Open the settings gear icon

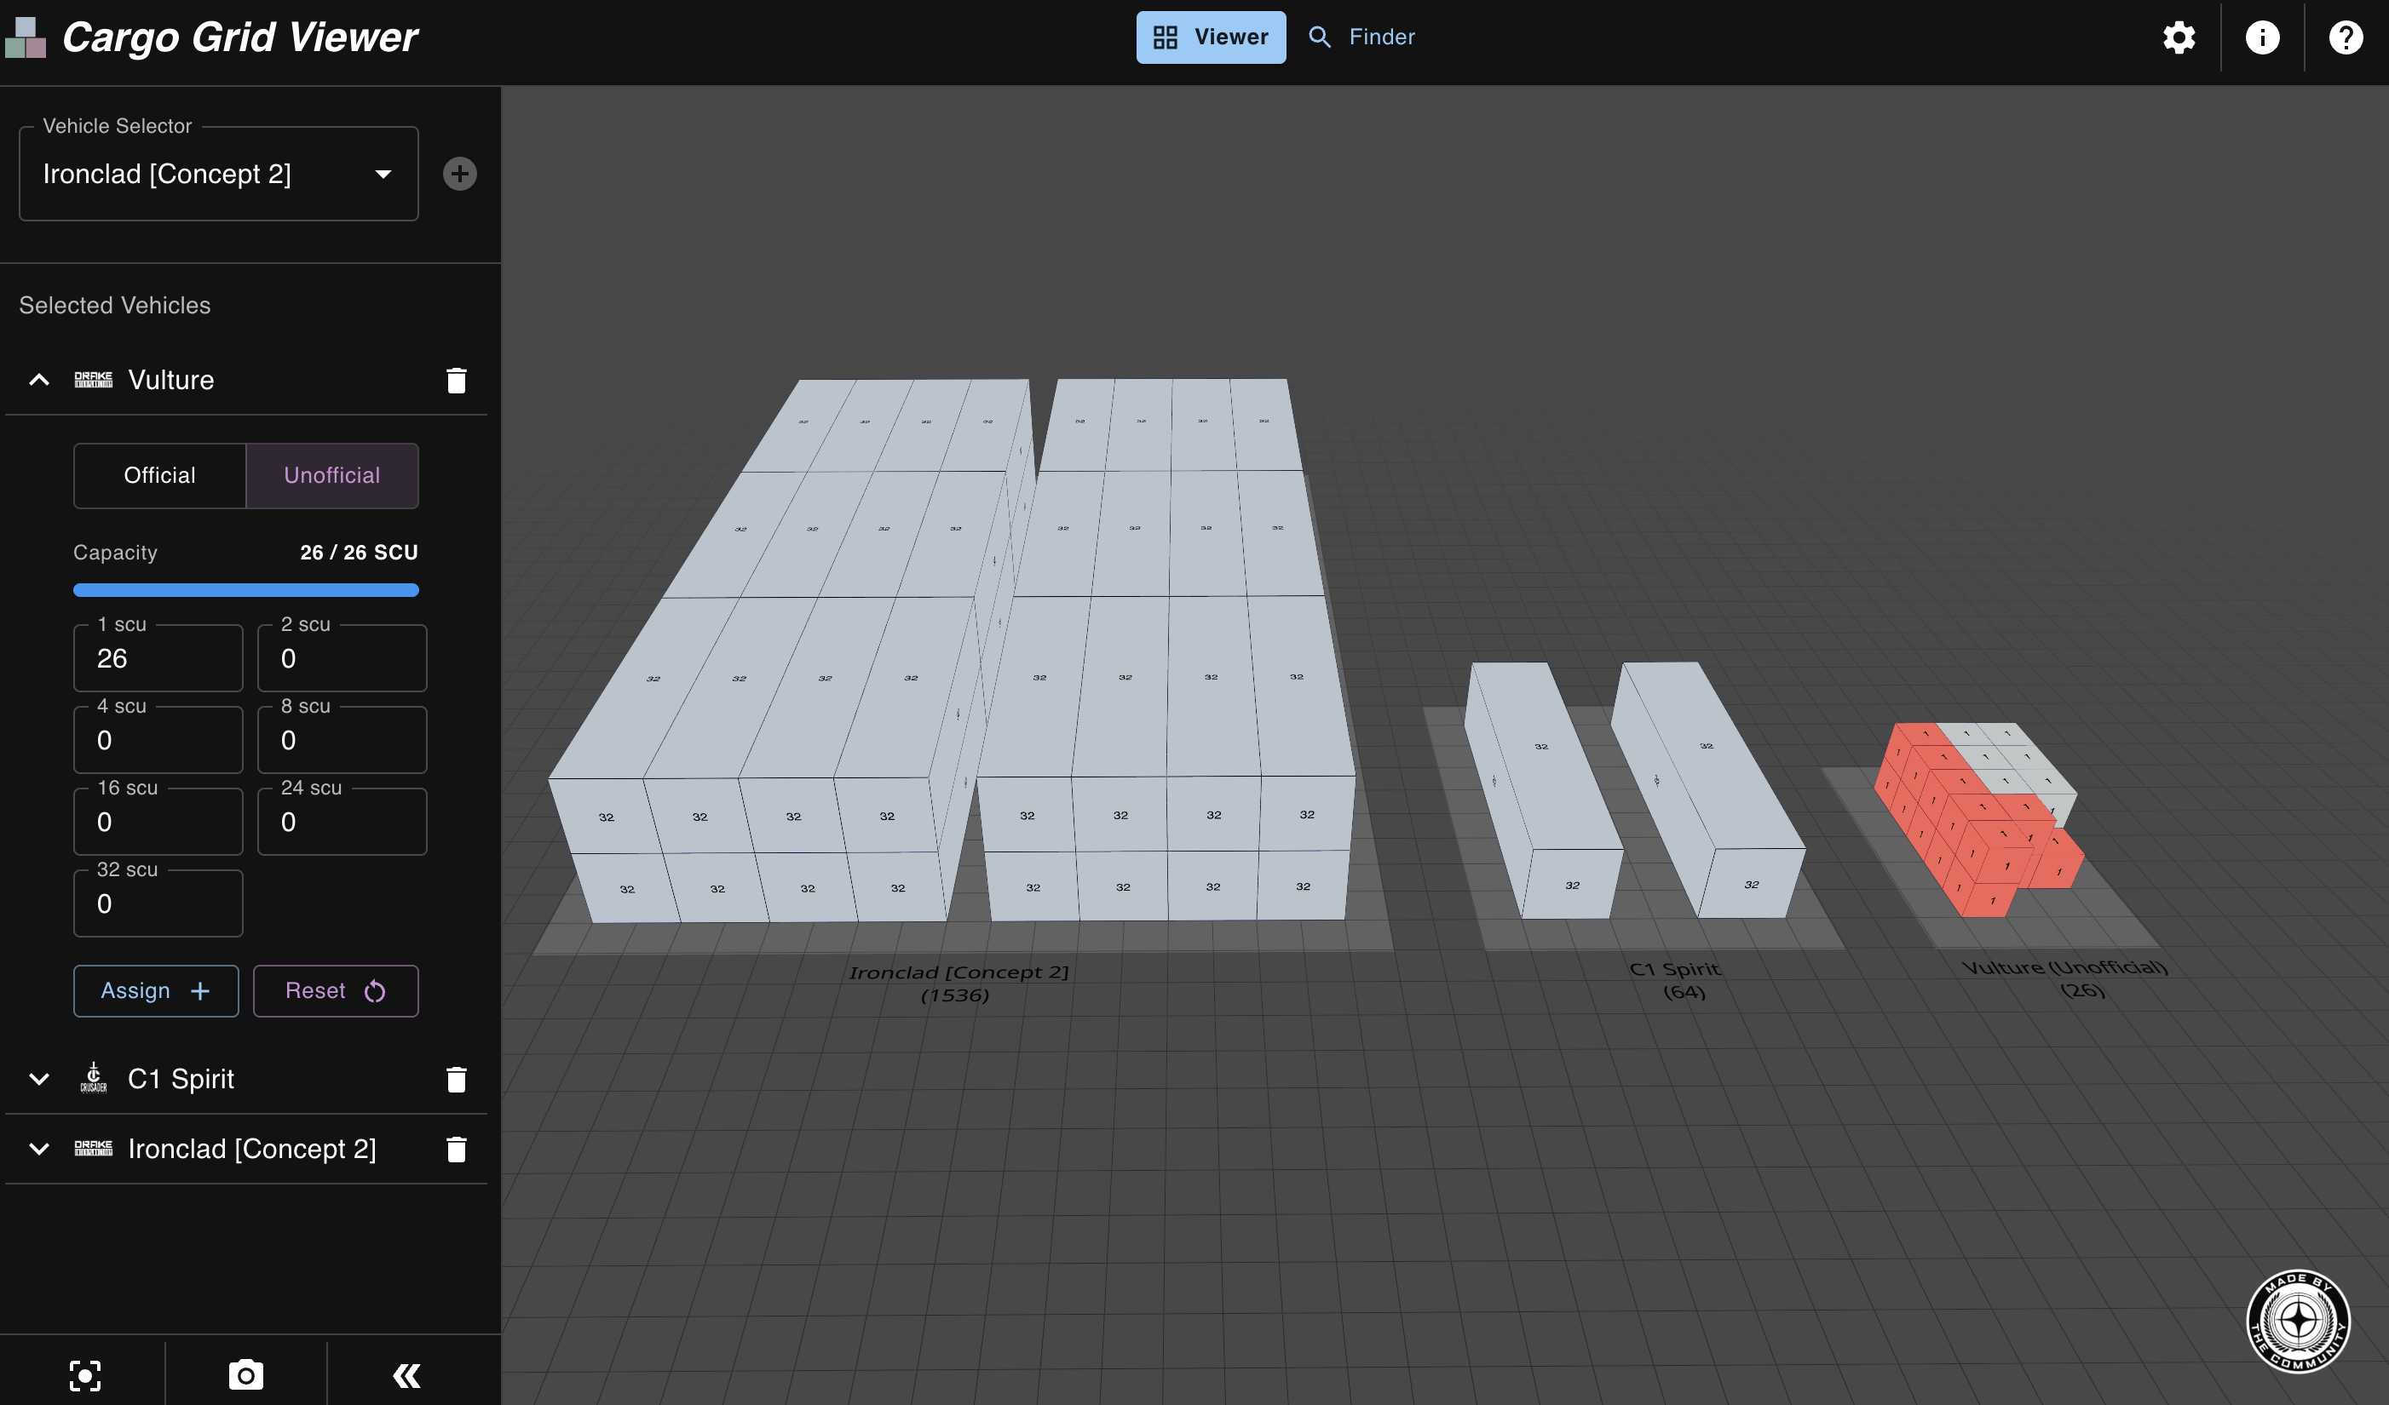click(2179, 37)
